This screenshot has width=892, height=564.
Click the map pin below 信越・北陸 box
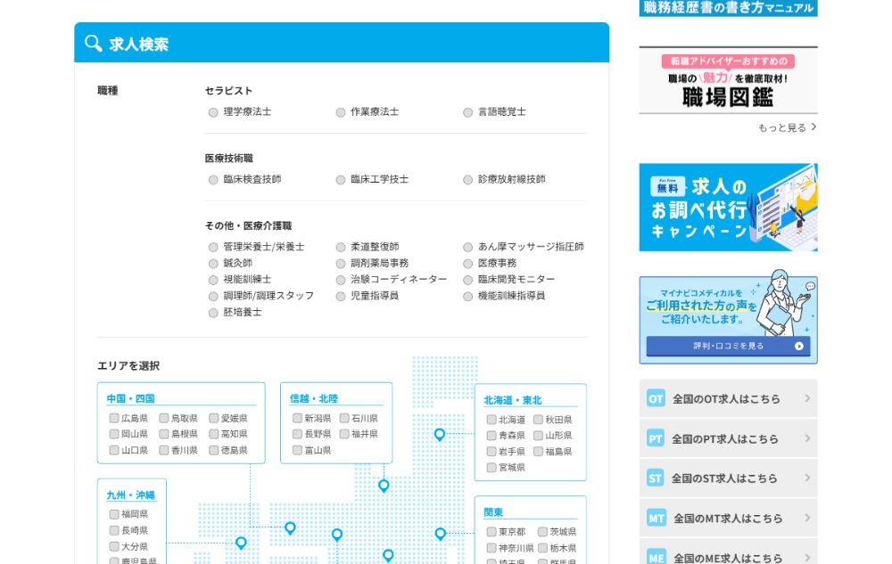[x=384, y=486]
